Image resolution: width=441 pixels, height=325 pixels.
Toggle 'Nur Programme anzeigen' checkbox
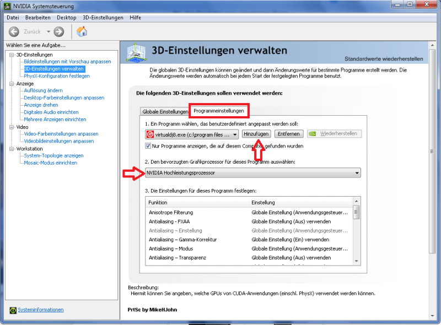148,146
